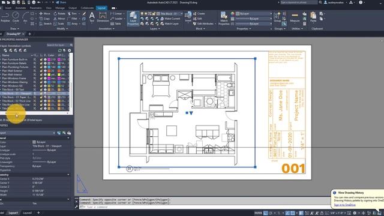Select the Arc draw tool
This screenshot has height=216, width=384.
(x=25, y=17)
